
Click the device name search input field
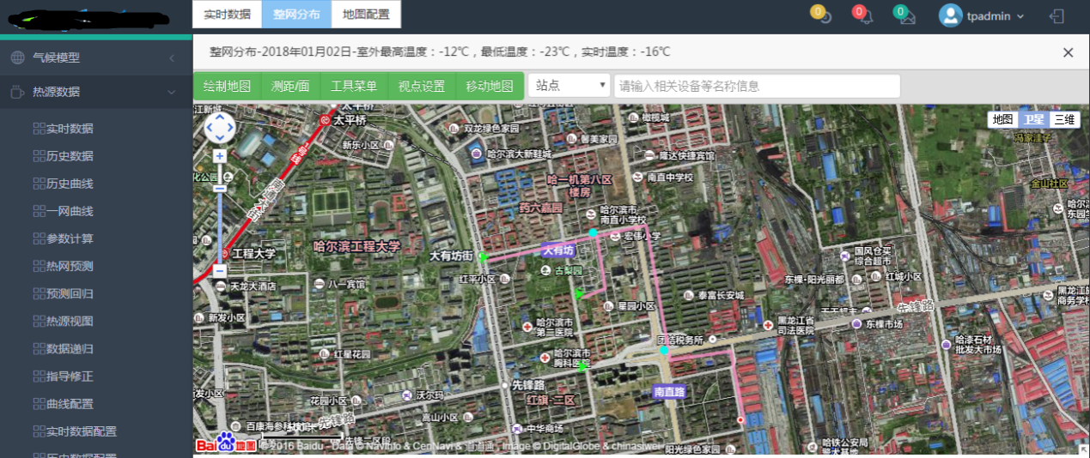[x=756, y=86]
